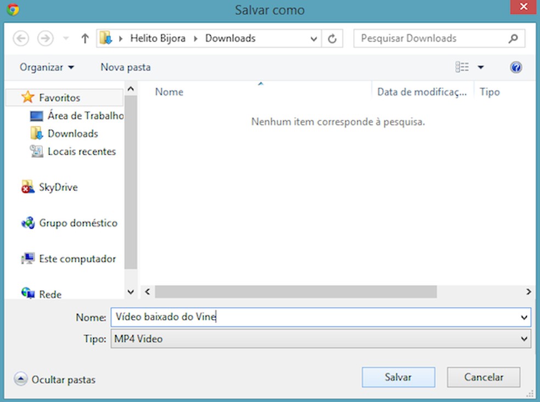Refresh the Downloads folder view
Image resolution: width=540 pixels, height=402 pixels.
(332, 38)
